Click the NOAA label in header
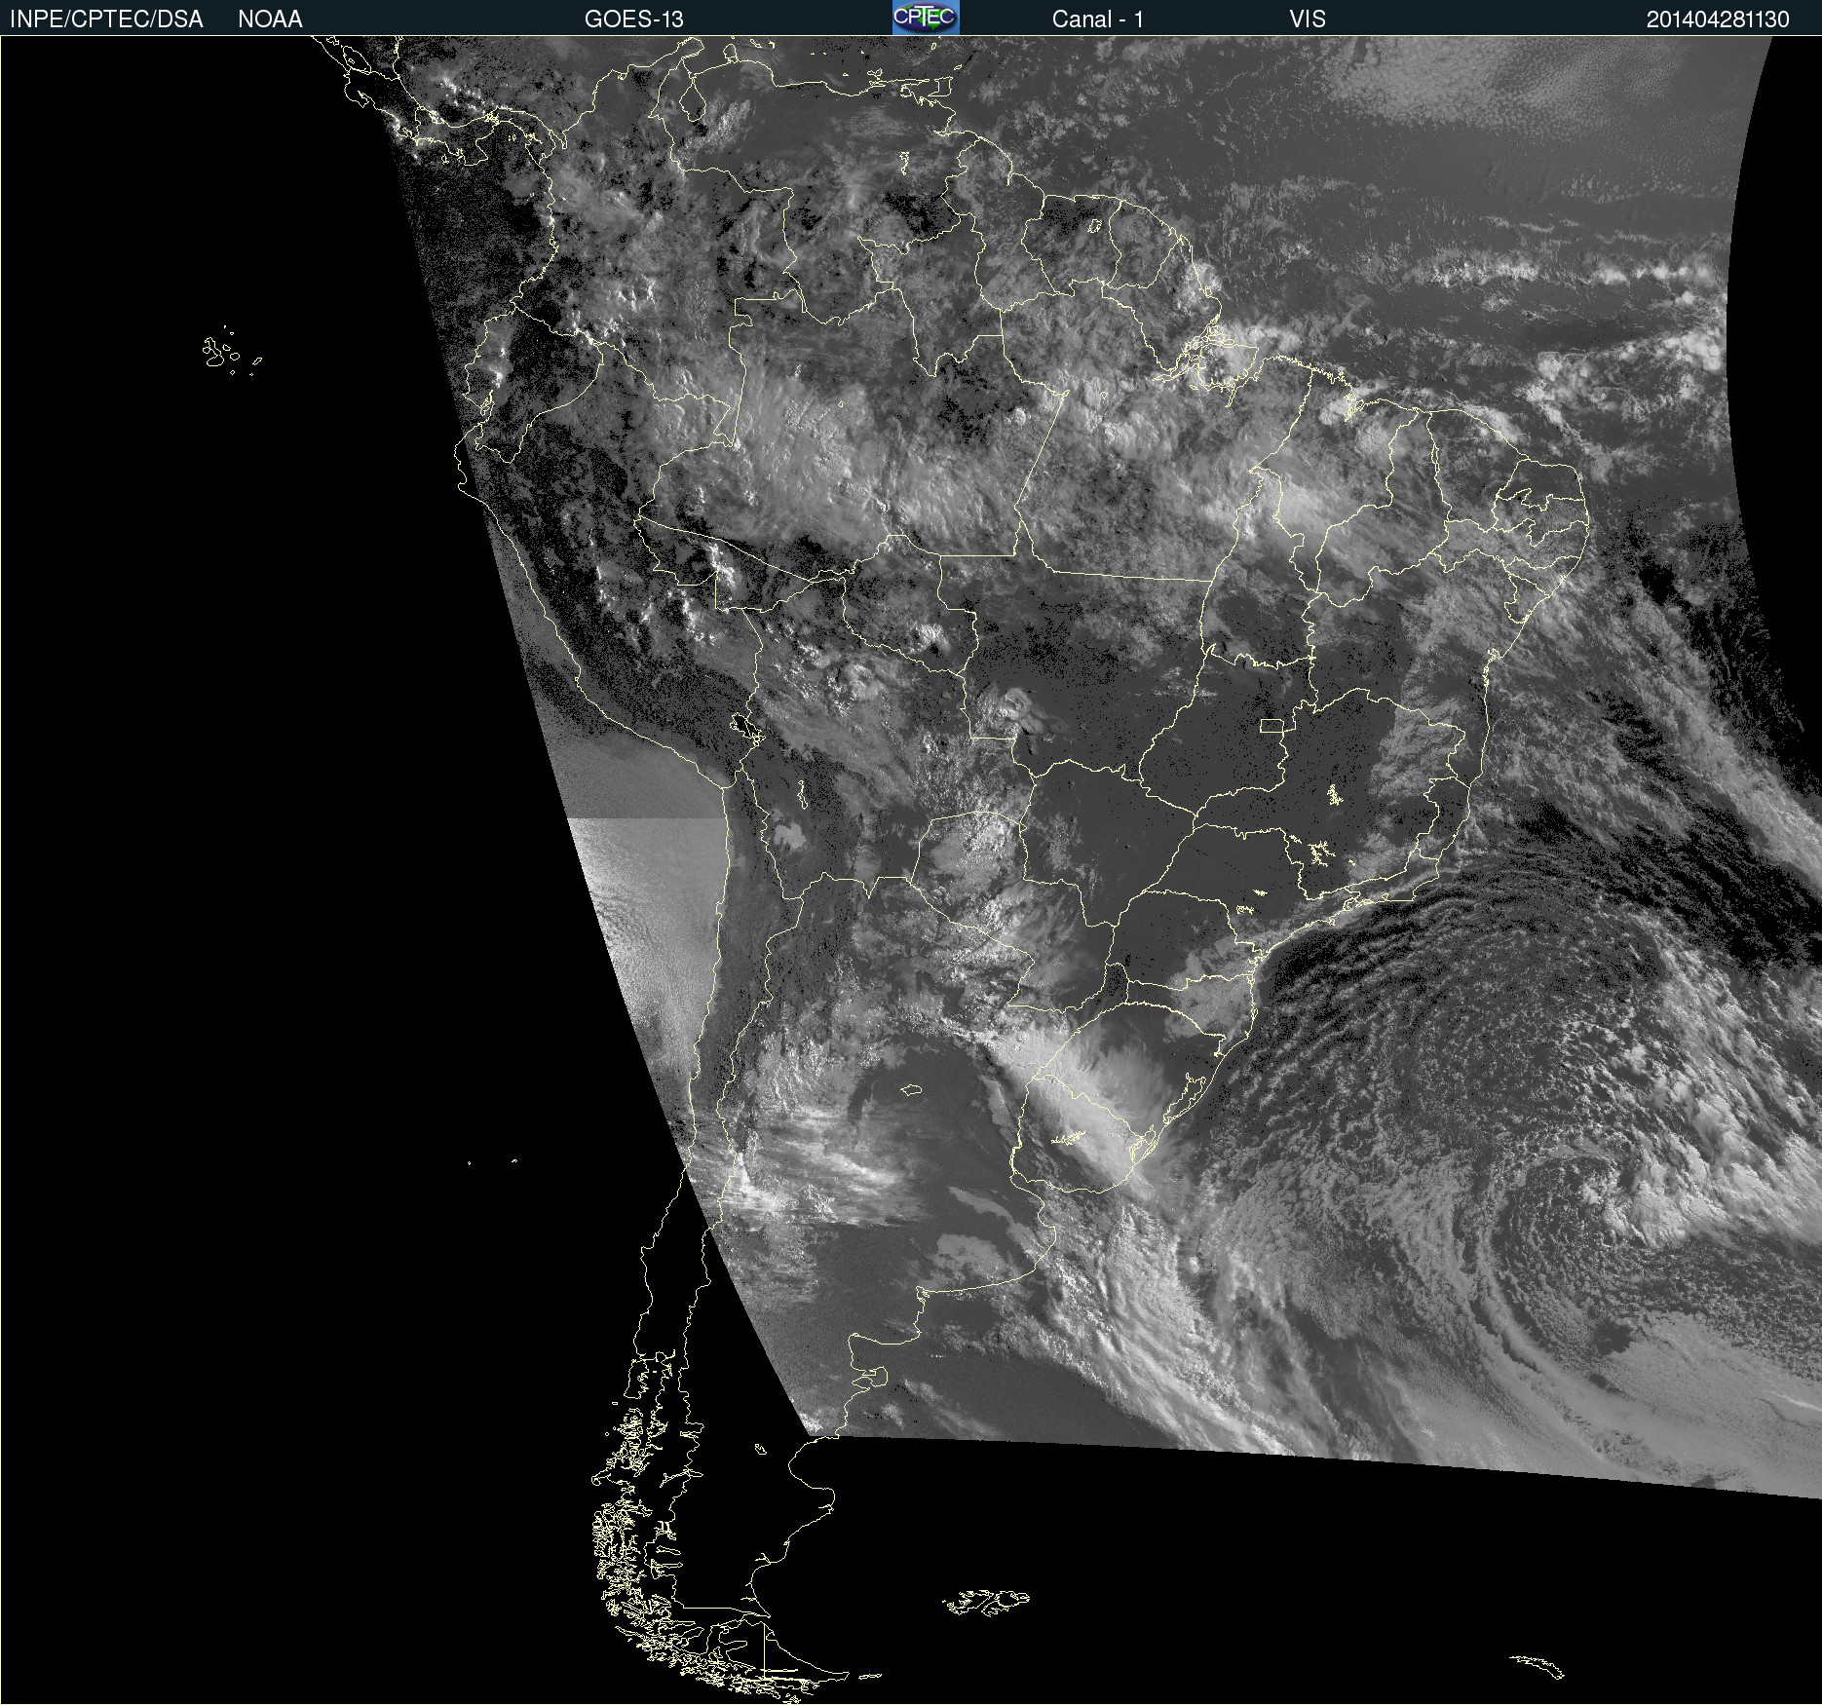 point(270,19)
